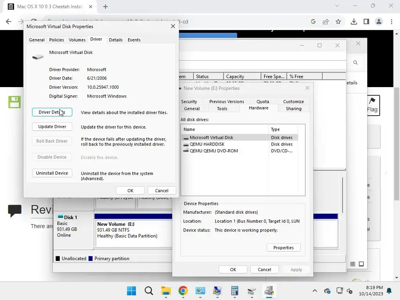
Task: Click the search magnifier in background window
Action: 355,62
